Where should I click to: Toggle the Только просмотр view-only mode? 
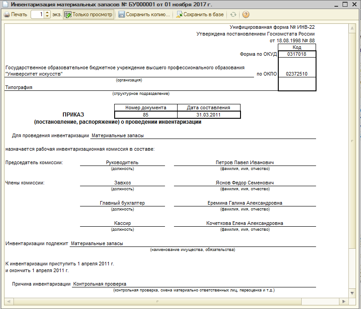point(88,14)
